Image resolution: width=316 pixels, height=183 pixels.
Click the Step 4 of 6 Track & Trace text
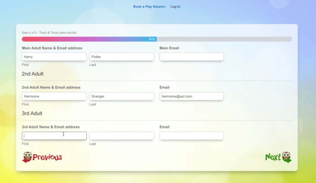[x=49, y=33]
